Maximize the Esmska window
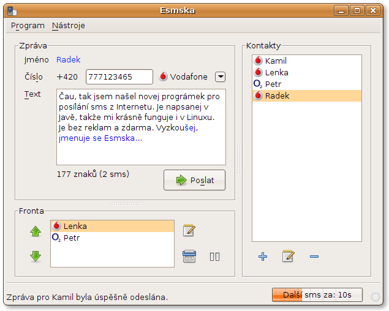This screenshot has height=311, width=389. coord(357,10)
